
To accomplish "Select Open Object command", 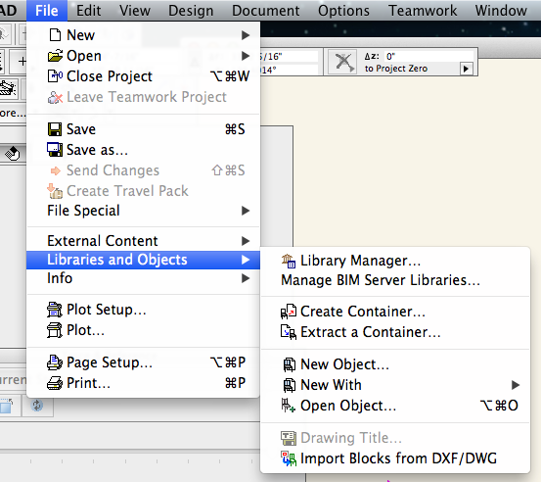I will coord(394,406).
